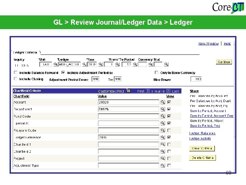Screen dimensions: 246x185
Task: Click the empty Project value field
Action: (x=128, y=158)
